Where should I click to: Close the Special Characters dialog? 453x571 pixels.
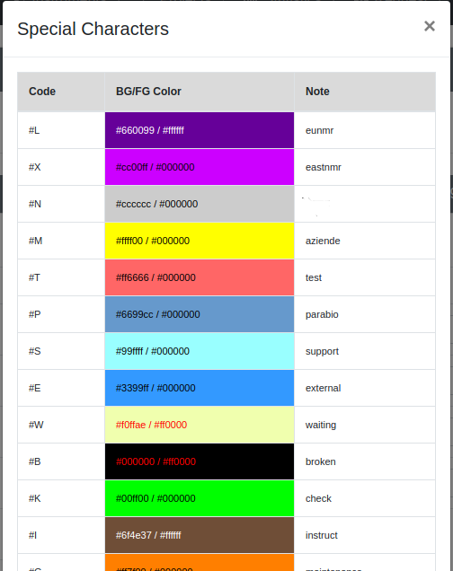click(430, 26)
